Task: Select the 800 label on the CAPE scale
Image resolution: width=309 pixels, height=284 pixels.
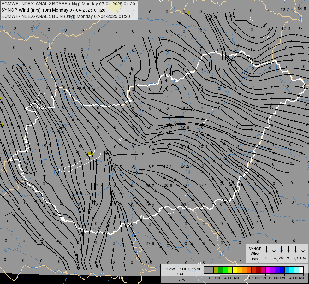Action: point(247,278)
